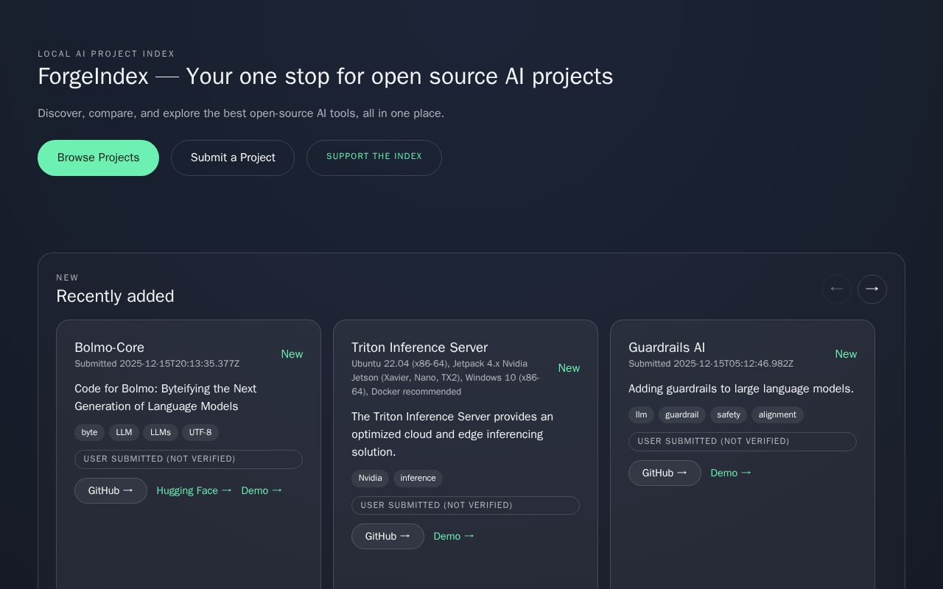Select the 'guardrail' tag on Guardrails AI
Viewport: 943px width, 589px height.
coord(681,415)
